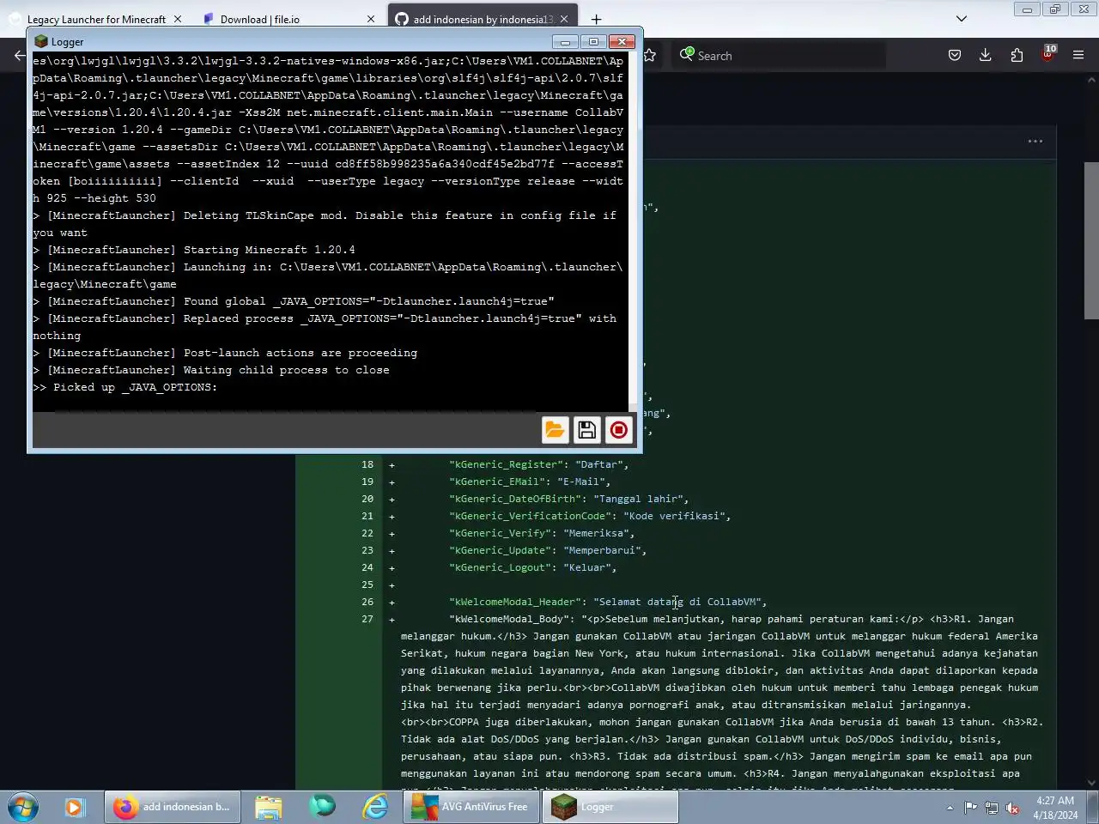Screen dimensions: 1099x824
Task: Click the muted volume tray icon
Action: [x=1013, y=808]
